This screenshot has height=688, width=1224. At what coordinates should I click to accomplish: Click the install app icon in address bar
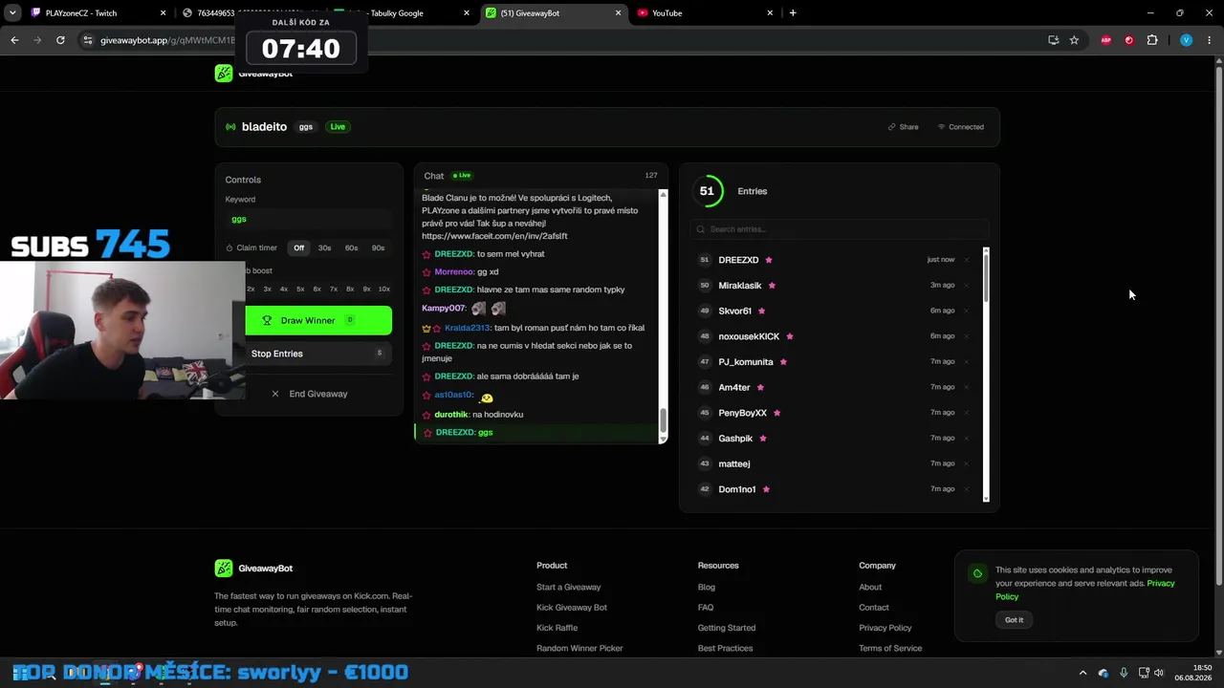[1053, 40]
